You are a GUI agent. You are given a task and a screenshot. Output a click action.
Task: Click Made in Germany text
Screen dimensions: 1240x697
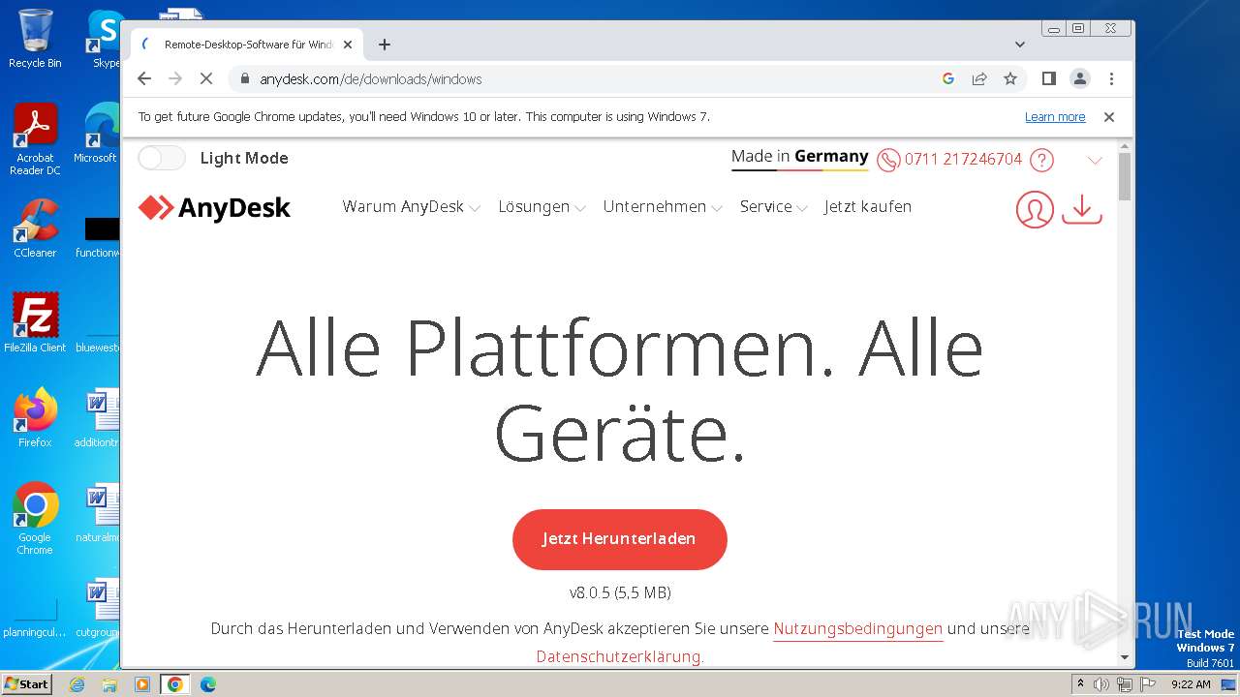tap(799, 156)
